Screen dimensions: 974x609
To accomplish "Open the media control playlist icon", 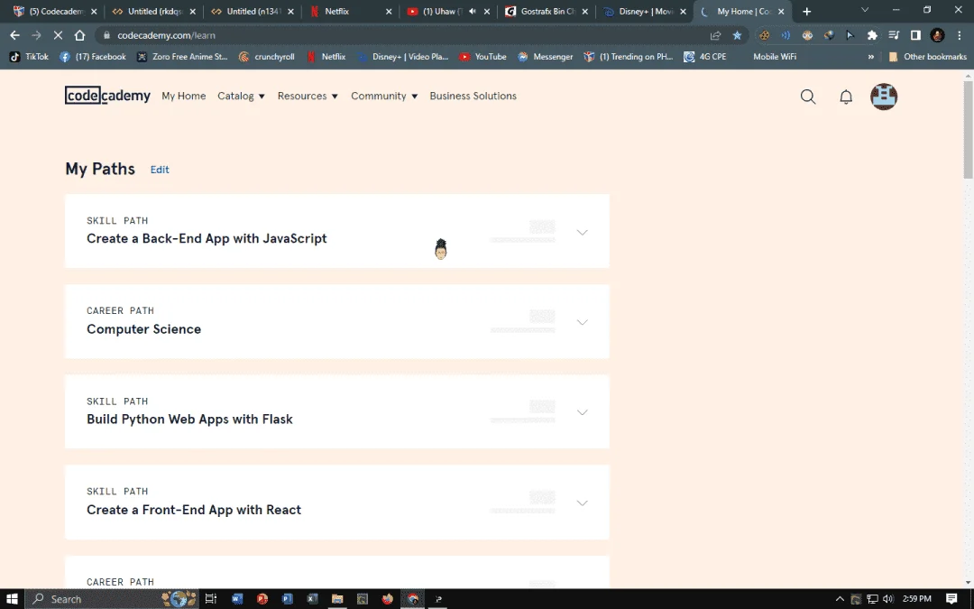I will tap(893, 35).
